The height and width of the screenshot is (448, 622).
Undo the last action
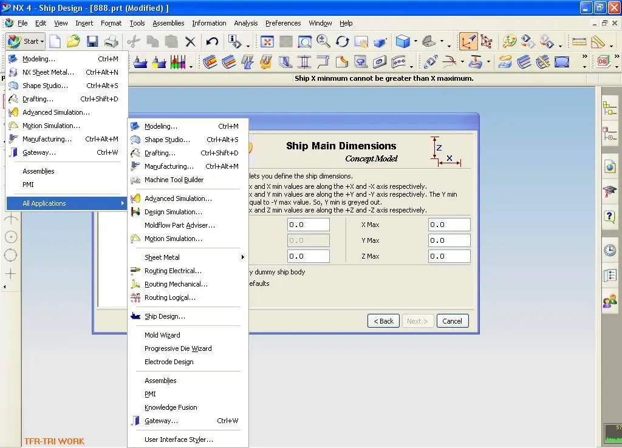[212, 41]
